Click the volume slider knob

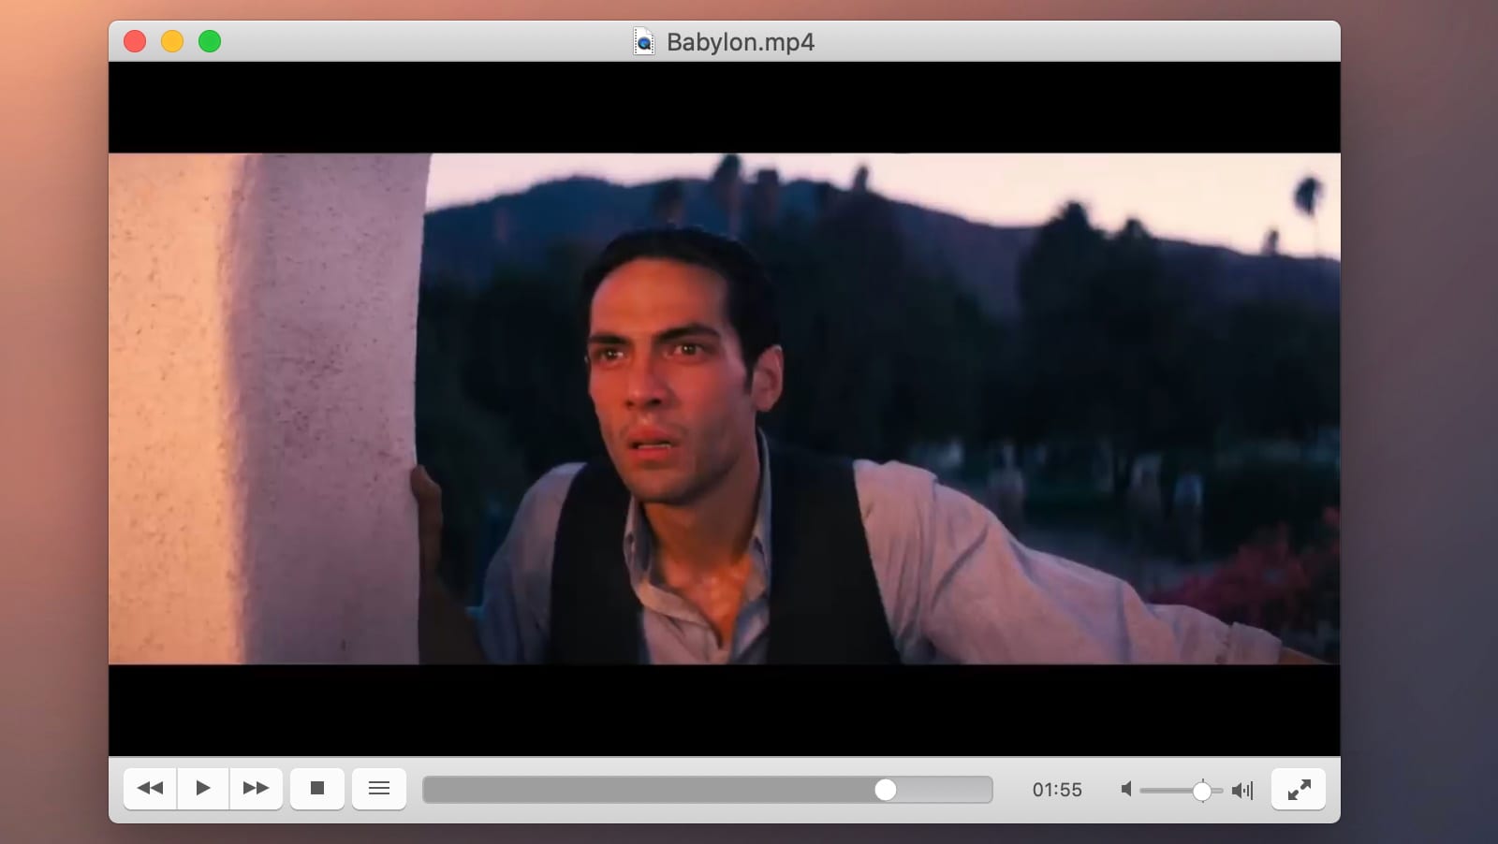point(1202,791)
